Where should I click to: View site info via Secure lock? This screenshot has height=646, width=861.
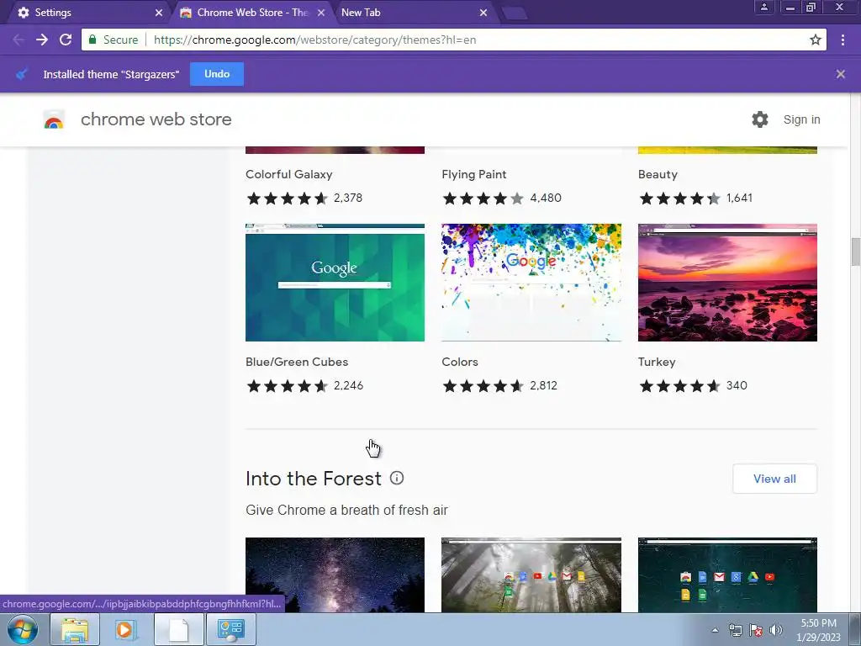pyautogui.click(x=114, y=40)
